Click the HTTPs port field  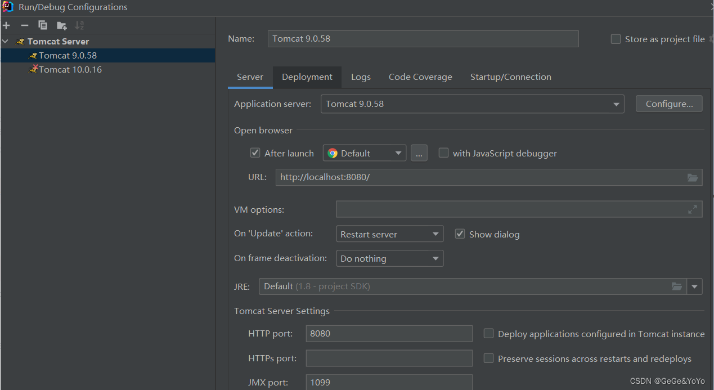(x=389, y=358)
